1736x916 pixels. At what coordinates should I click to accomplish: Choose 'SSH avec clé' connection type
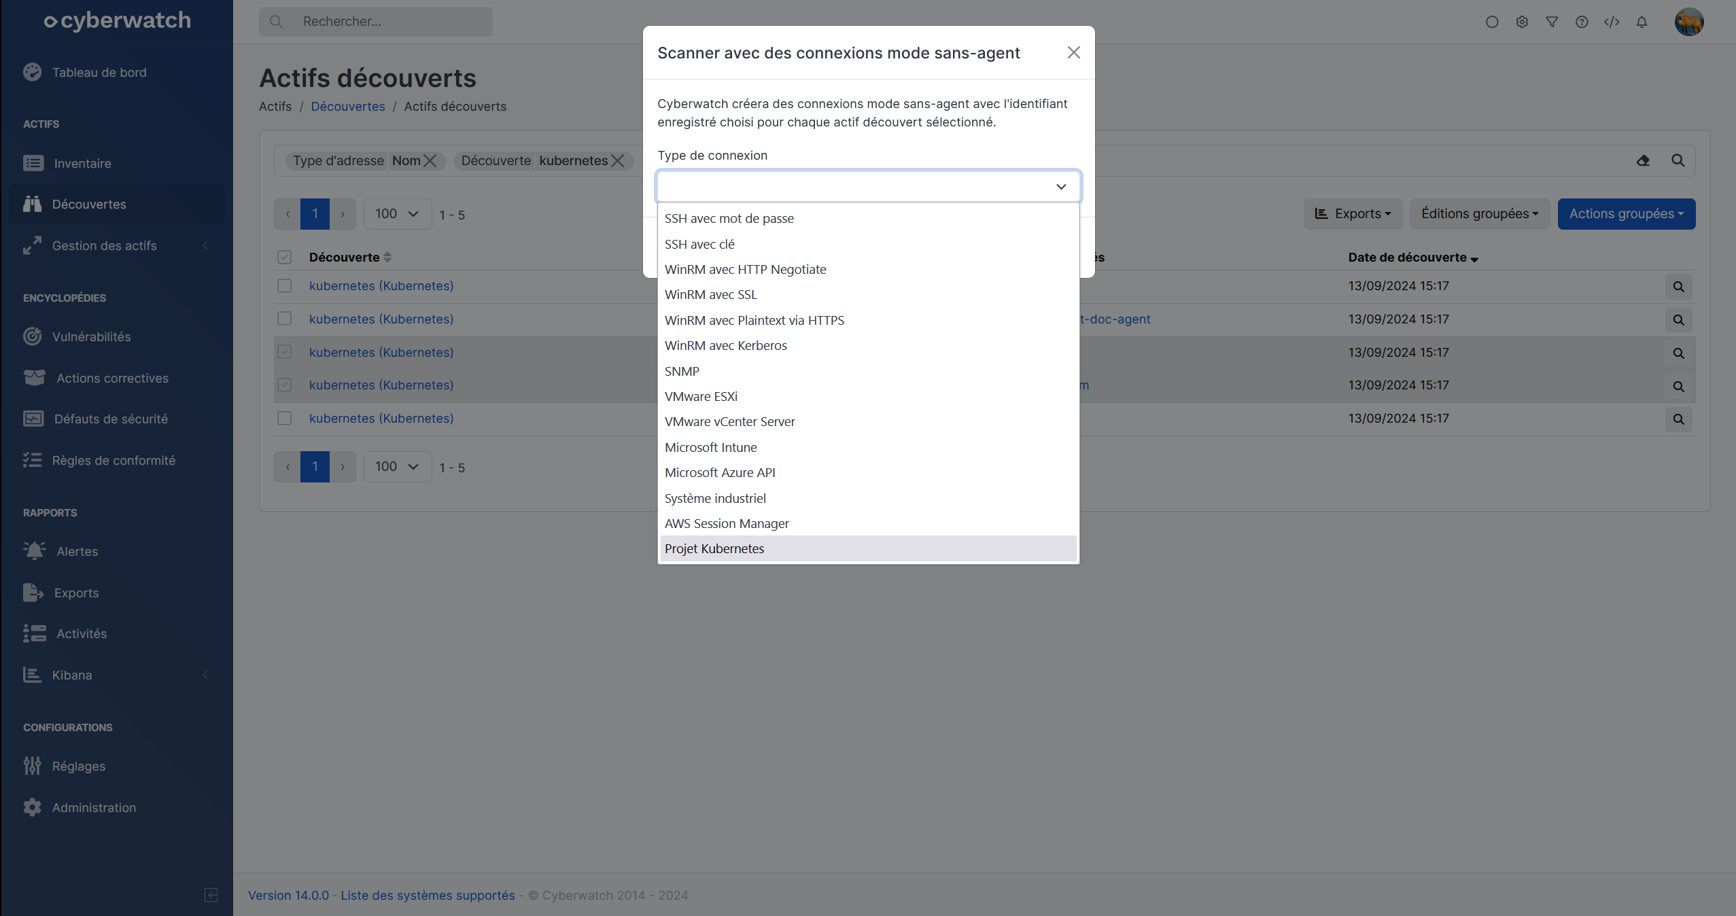coord(868,244)
